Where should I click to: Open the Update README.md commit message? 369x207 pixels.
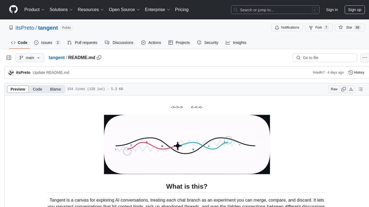coord(51,72)
